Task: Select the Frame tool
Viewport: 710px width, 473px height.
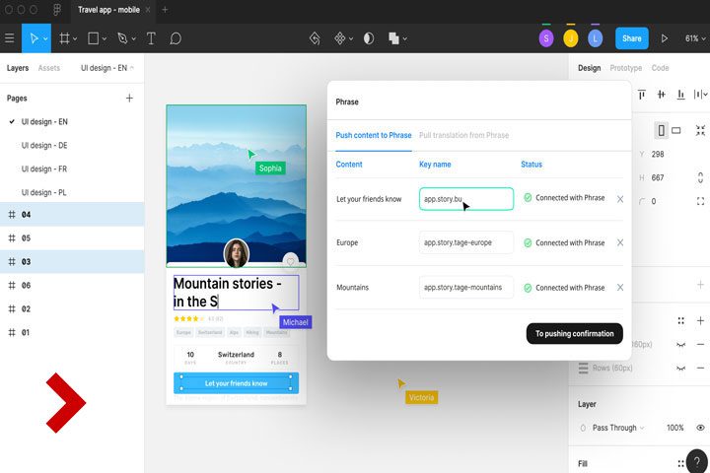Action: [64, 38]
